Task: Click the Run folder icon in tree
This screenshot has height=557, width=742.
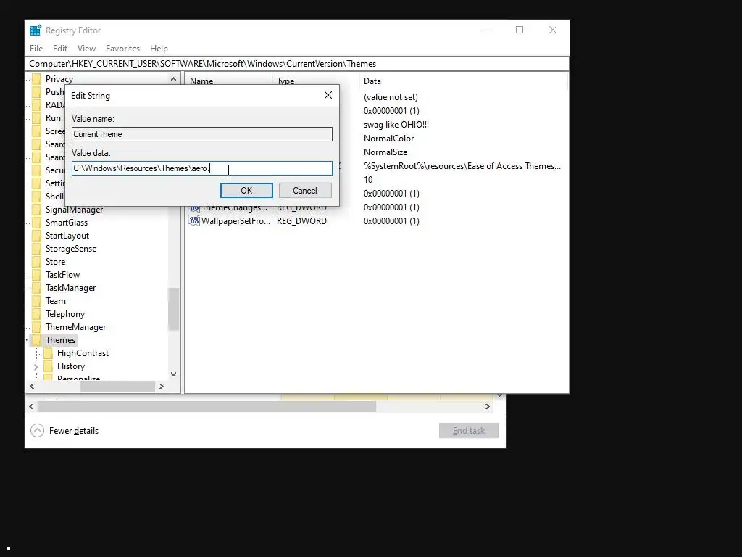Action: pos(36,118)
